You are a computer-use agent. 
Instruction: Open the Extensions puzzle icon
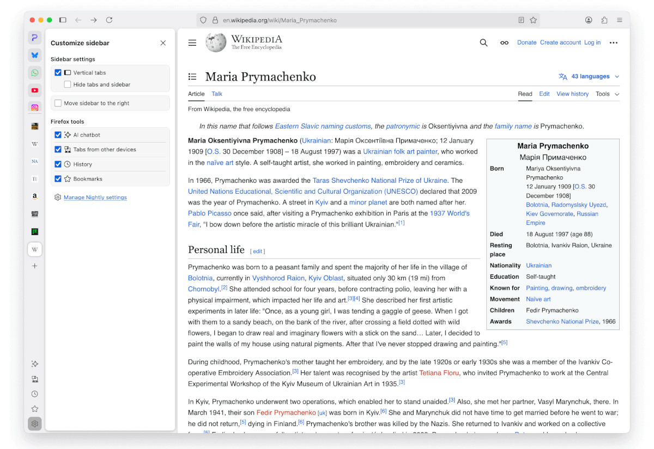(604, 20)
